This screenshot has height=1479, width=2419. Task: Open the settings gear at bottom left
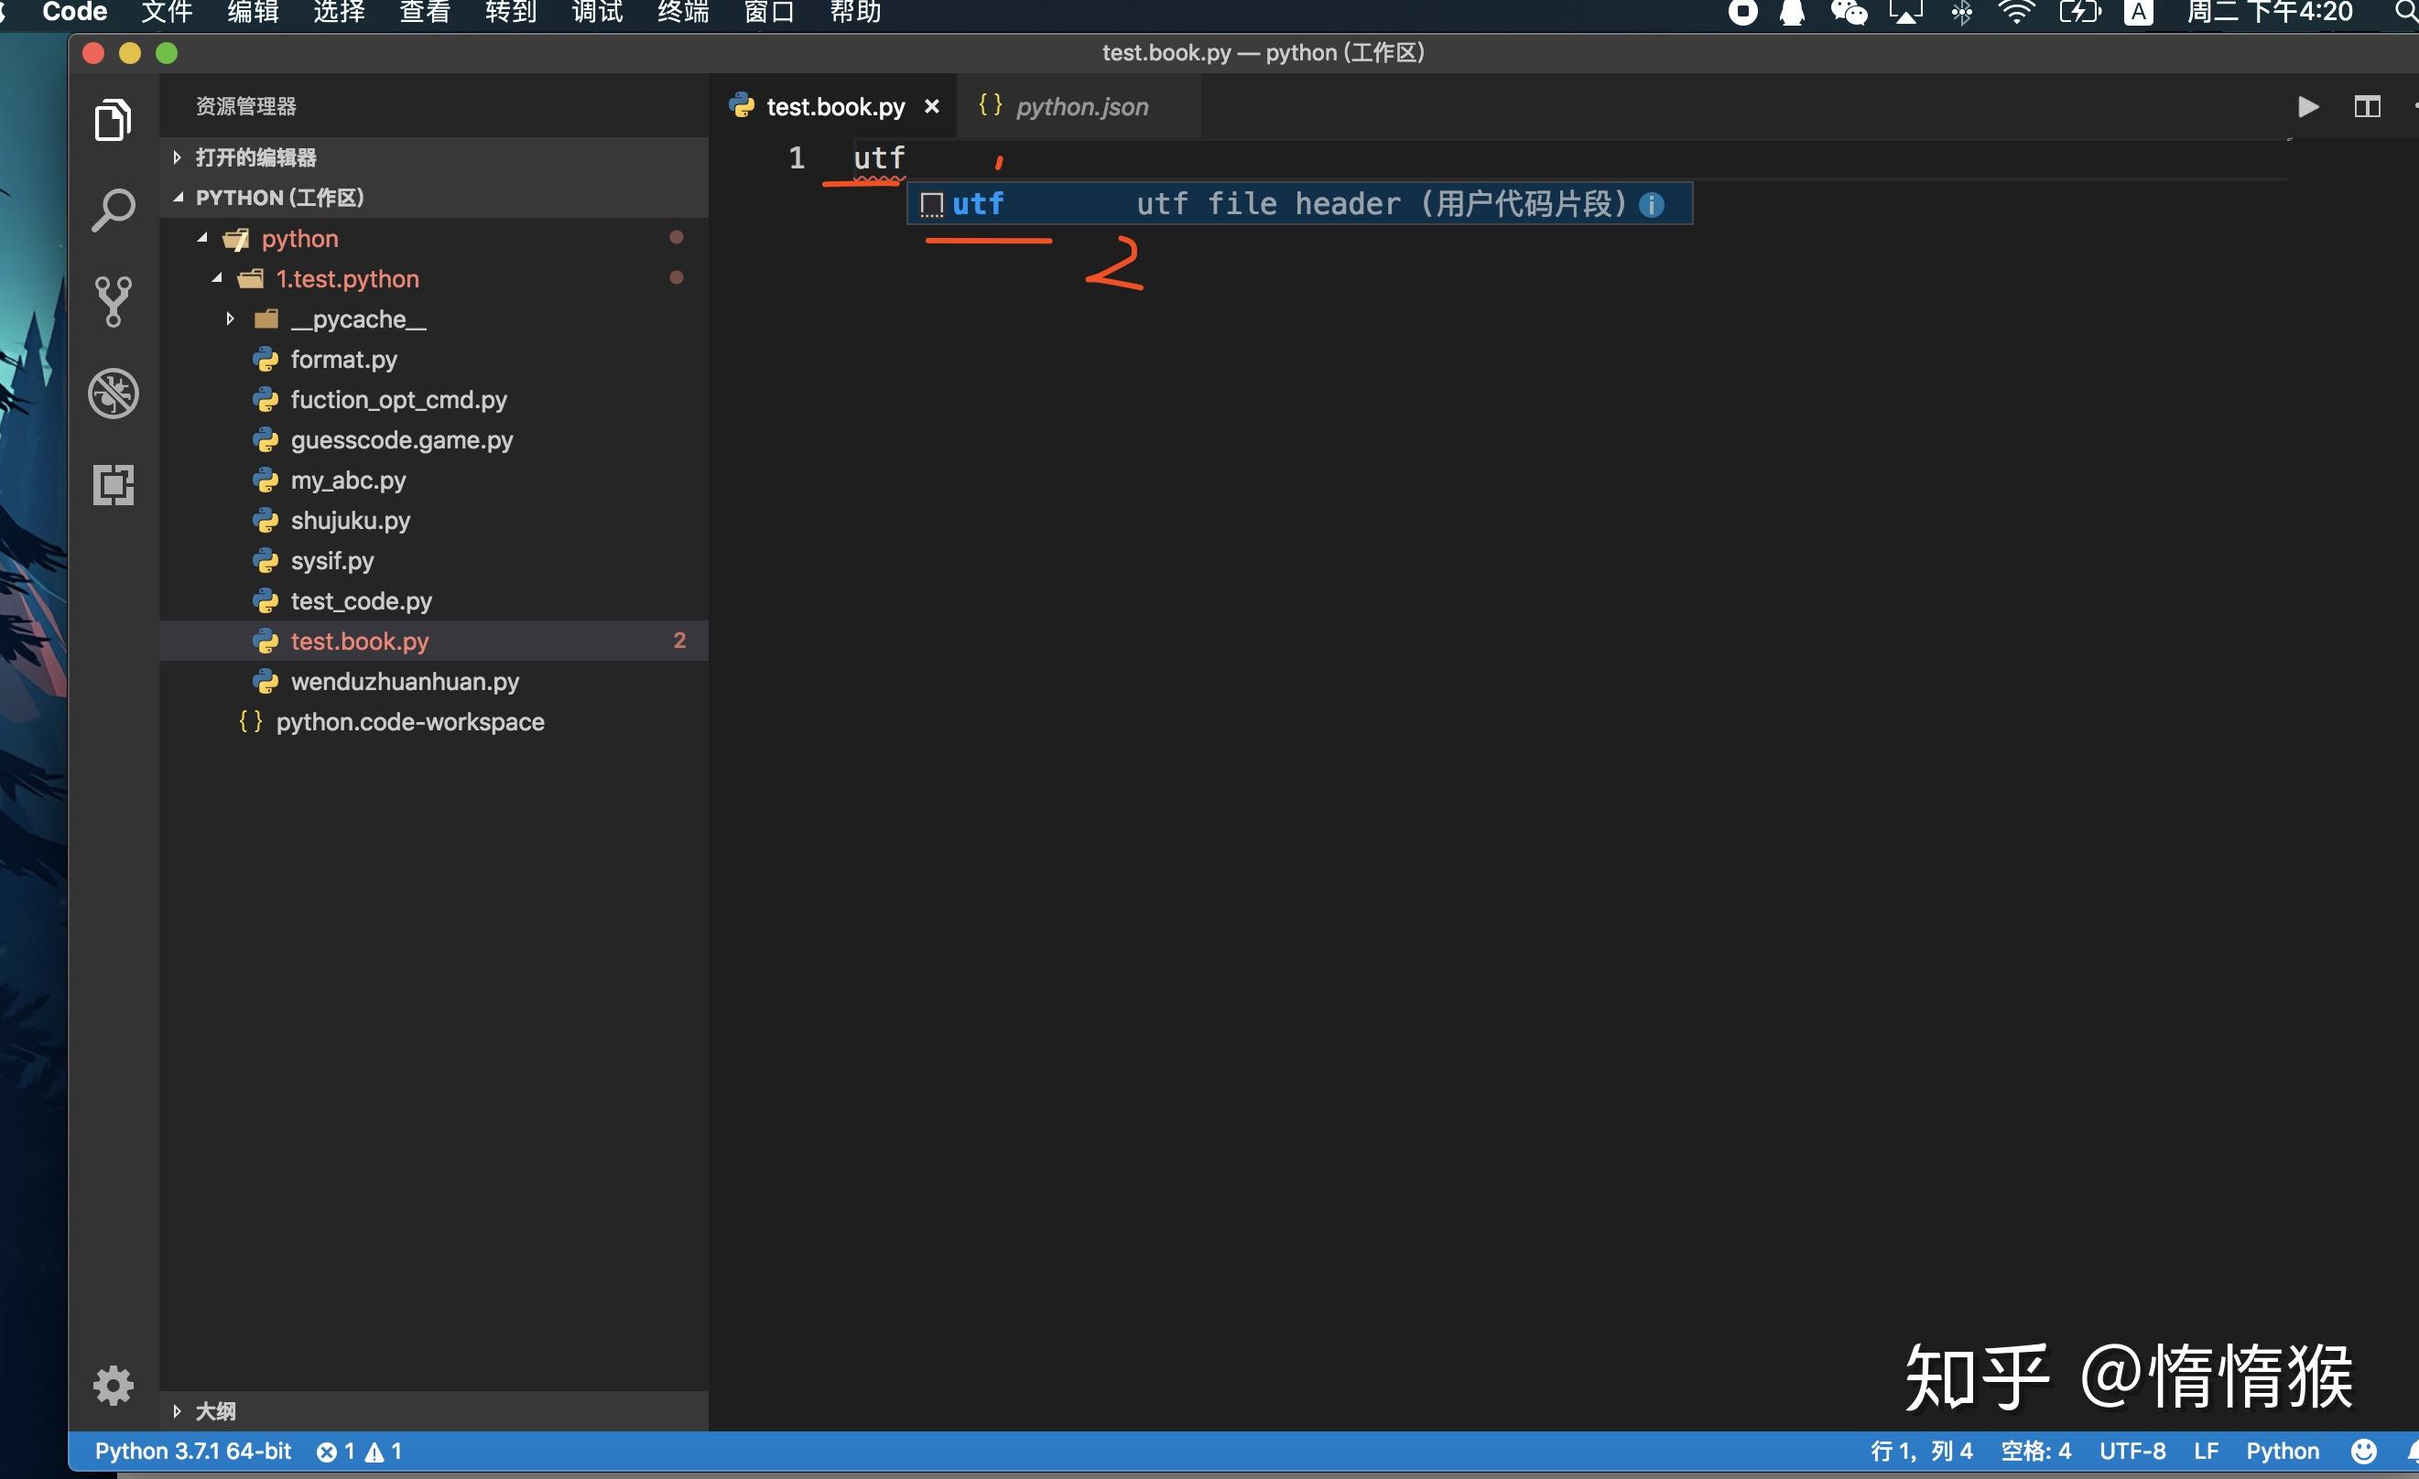tap(113, 1385)
